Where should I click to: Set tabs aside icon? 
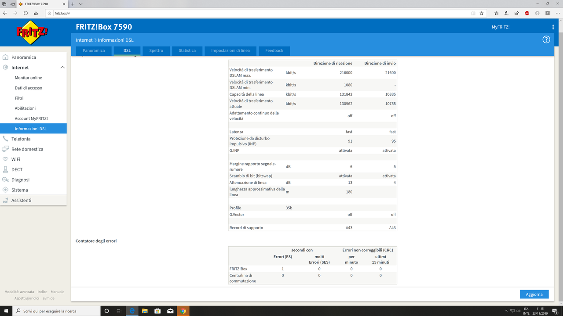pos(12,4)
